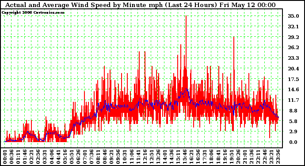Click the 21:01 time label

click(244, 157)
